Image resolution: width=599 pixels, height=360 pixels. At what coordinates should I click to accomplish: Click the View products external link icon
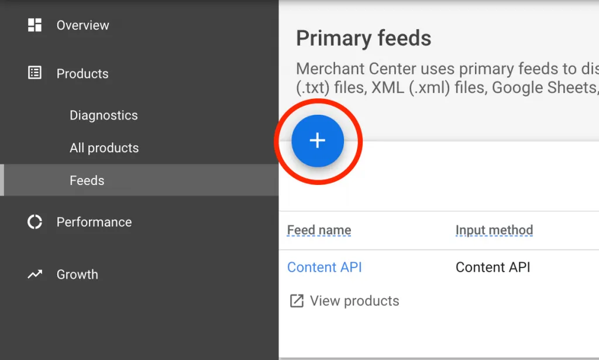pos(297,301)
